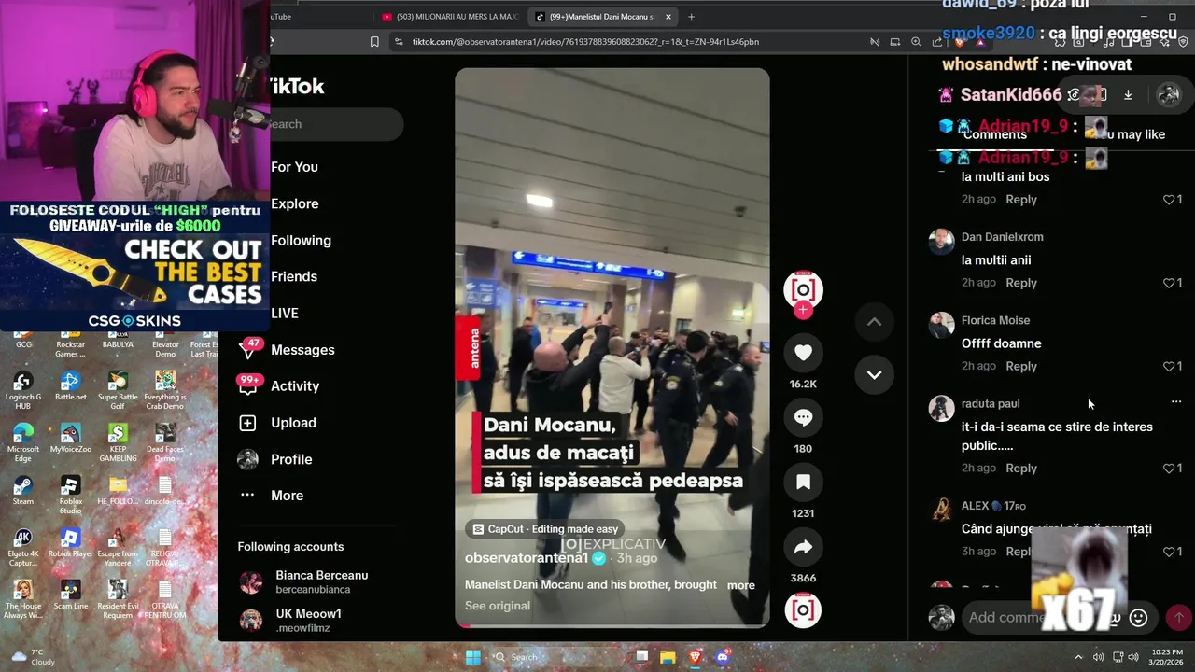Screen dimensions: 1195x672
Task: Click the zoom magnifier icon in the address bar
Action: [916, 42]
